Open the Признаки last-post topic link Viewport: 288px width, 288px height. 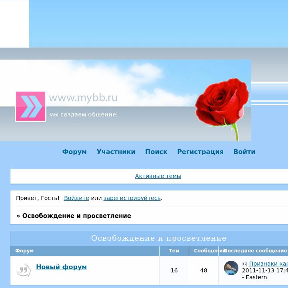coord(268,264)
